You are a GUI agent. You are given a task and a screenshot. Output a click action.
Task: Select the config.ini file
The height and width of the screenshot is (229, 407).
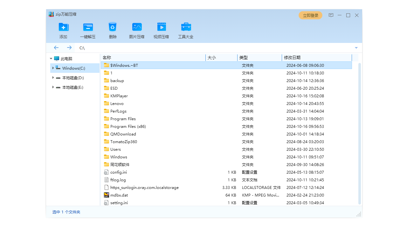(x=119, y=172)
